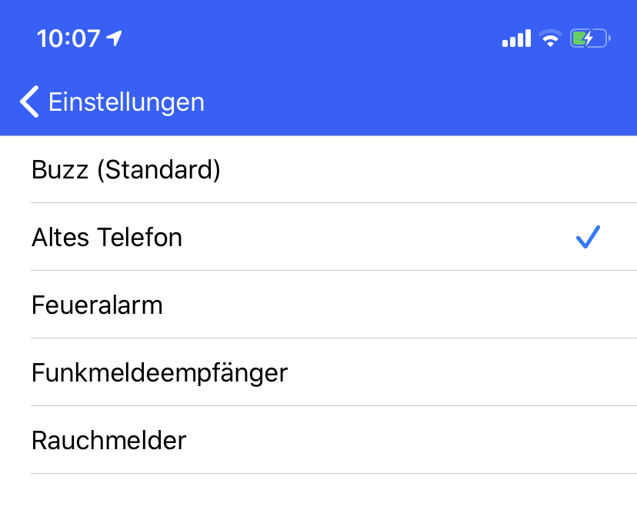Click empty right end of Funkmeldeempfänger row
Screen dimensions: 637x510
539,373
